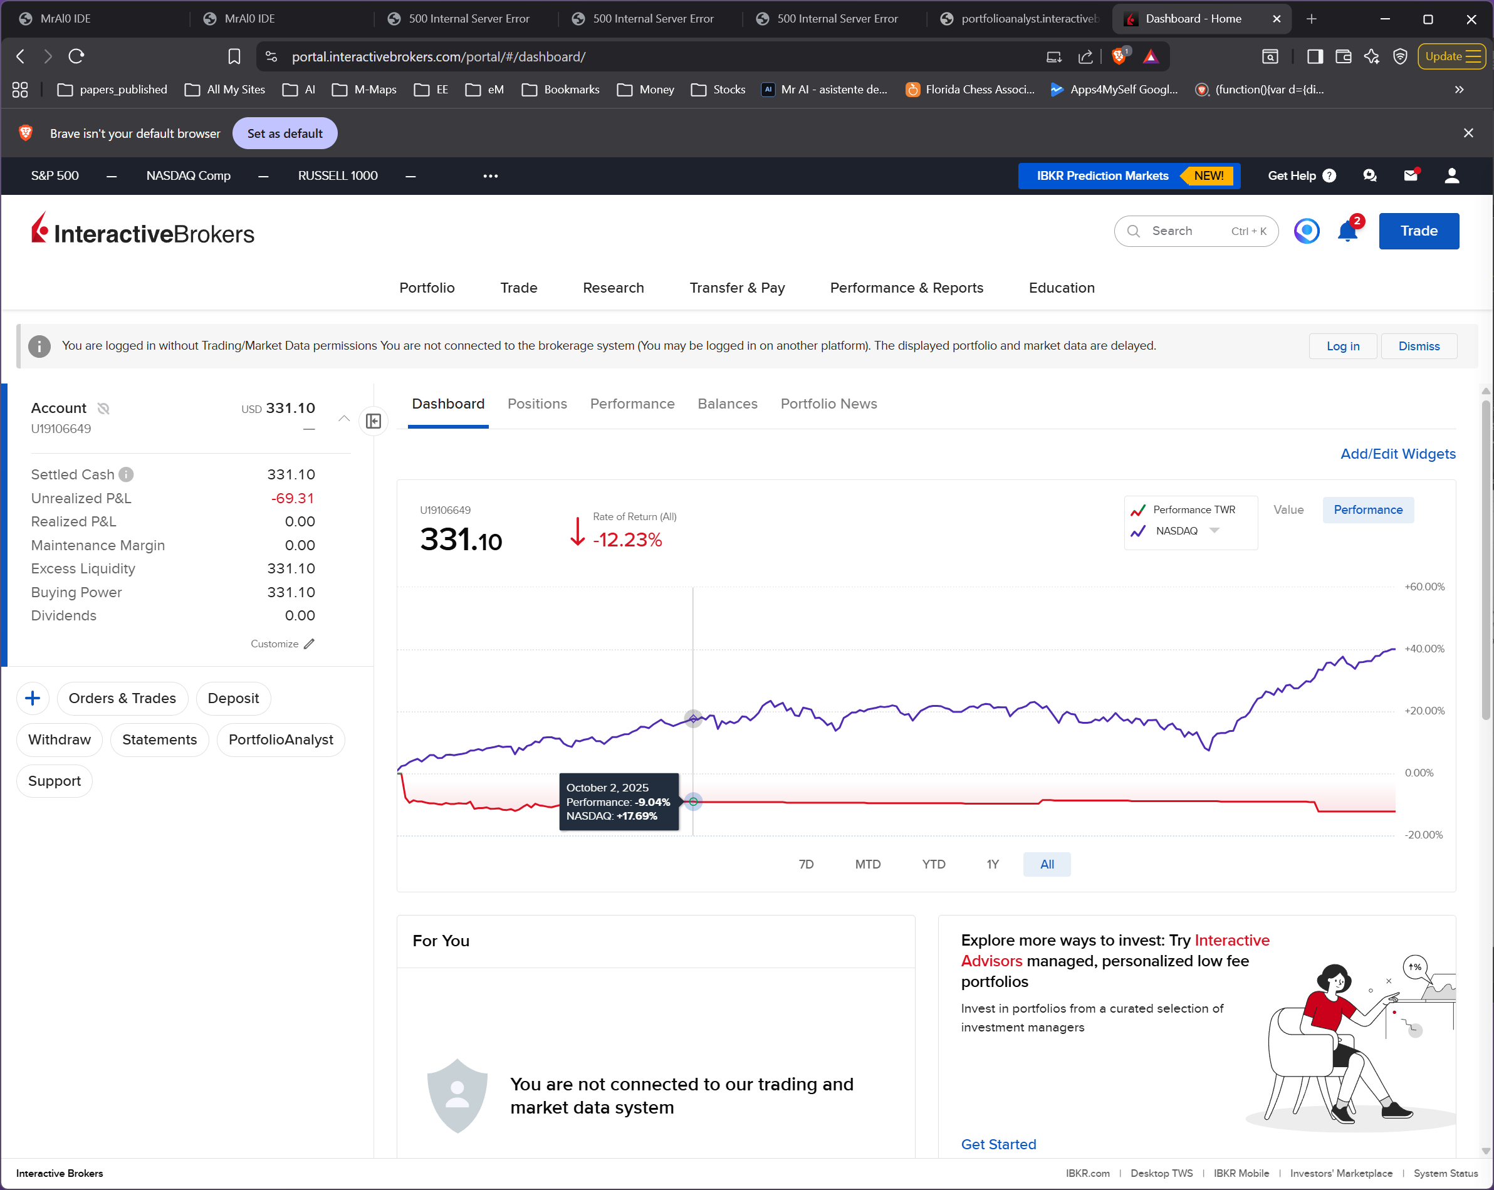Click the plus quick-action button
Viewport: 1494px width, 1190px height.
click(x=33, y=698)
